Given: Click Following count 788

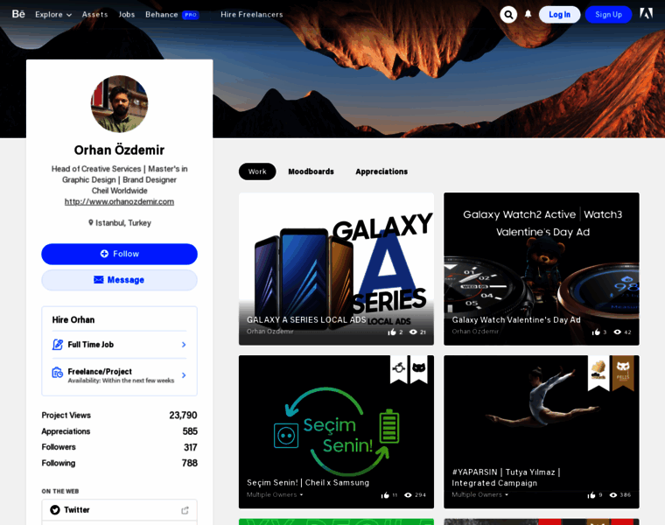Looking at the screenshot, I should coord(190,463).
